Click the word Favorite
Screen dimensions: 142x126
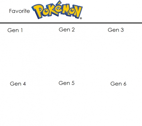(x=20, y=11)
